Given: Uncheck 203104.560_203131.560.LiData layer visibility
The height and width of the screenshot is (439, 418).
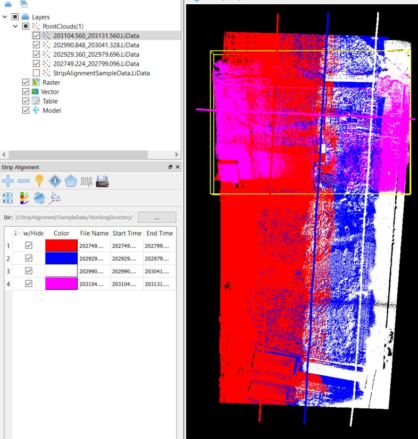Looking at the screenshot, I should [36, 36].
